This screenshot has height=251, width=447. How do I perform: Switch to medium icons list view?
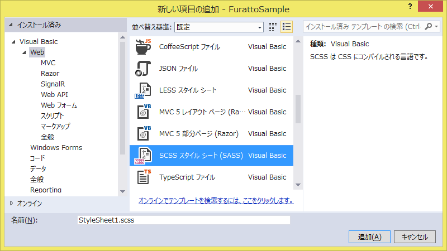tap(287, 26)
